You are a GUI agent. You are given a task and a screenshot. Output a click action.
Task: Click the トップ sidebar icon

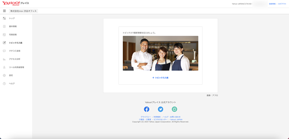tap(4, 18)
